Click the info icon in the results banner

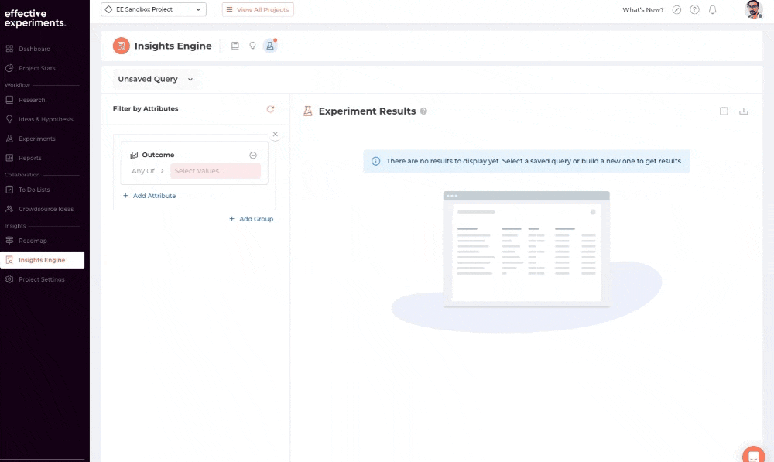[375, 161]
